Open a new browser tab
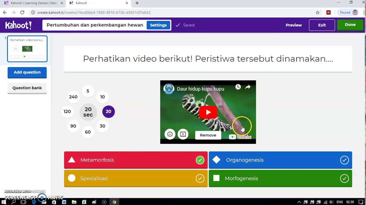366x205 pixels. point(137,3)
